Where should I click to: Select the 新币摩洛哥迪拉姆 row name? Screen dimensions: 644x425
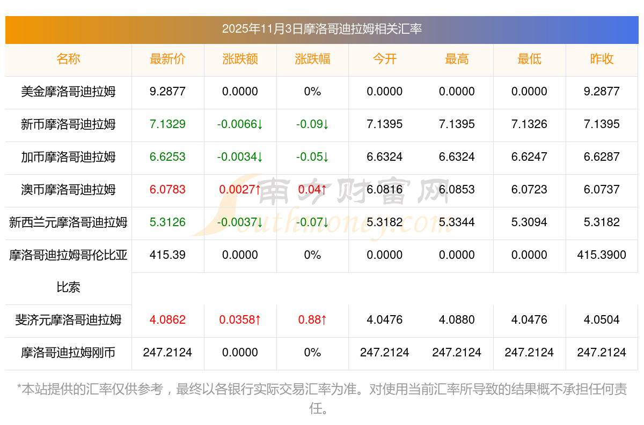click(68, 124)
